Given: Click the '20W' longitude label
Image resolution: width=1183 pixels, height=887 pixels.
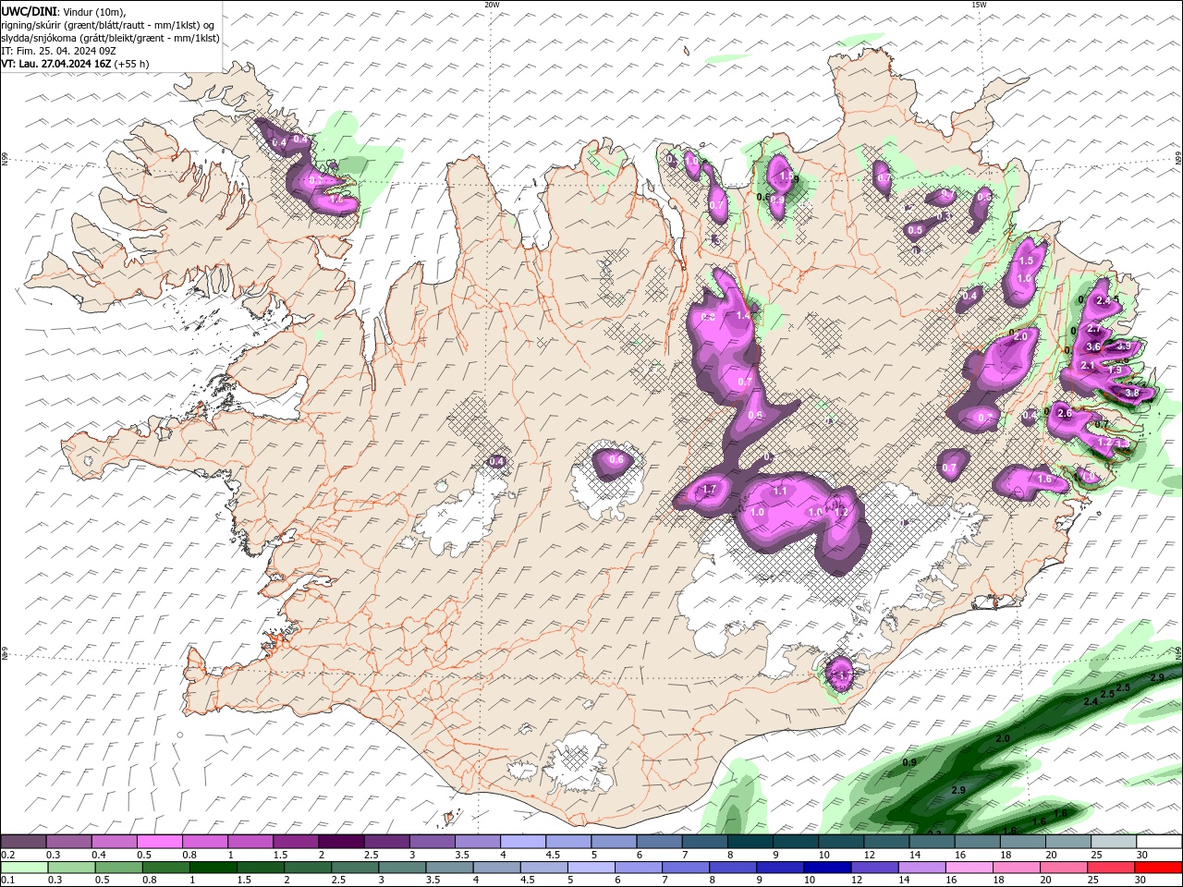Looking at the screenshot, I should [x=492, y=5].
